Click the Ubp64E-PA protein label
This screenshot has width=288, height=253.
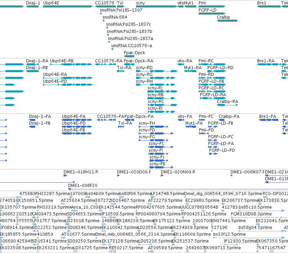74,117
